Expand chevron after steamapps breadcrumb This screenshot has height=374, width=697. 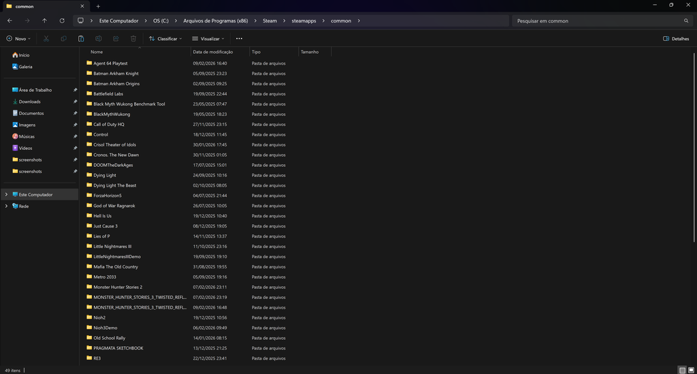(x=323, y=21)
